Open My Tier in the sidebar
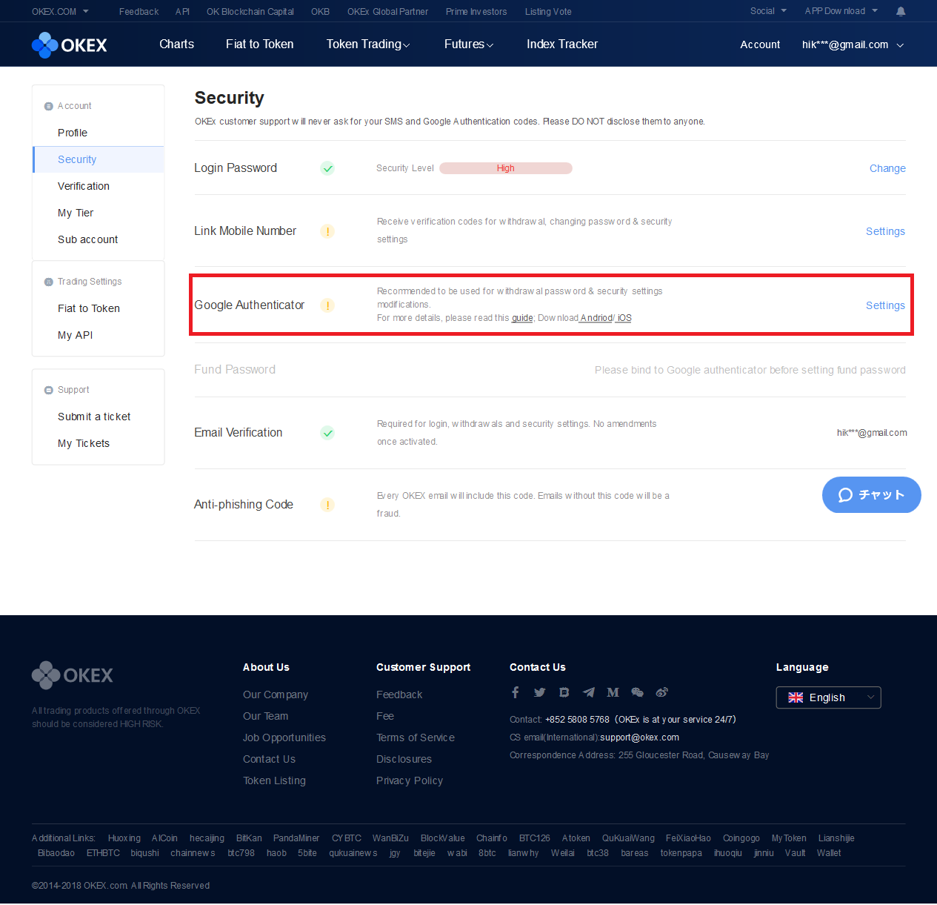937x905 pixels. click(x=76, y=213)
